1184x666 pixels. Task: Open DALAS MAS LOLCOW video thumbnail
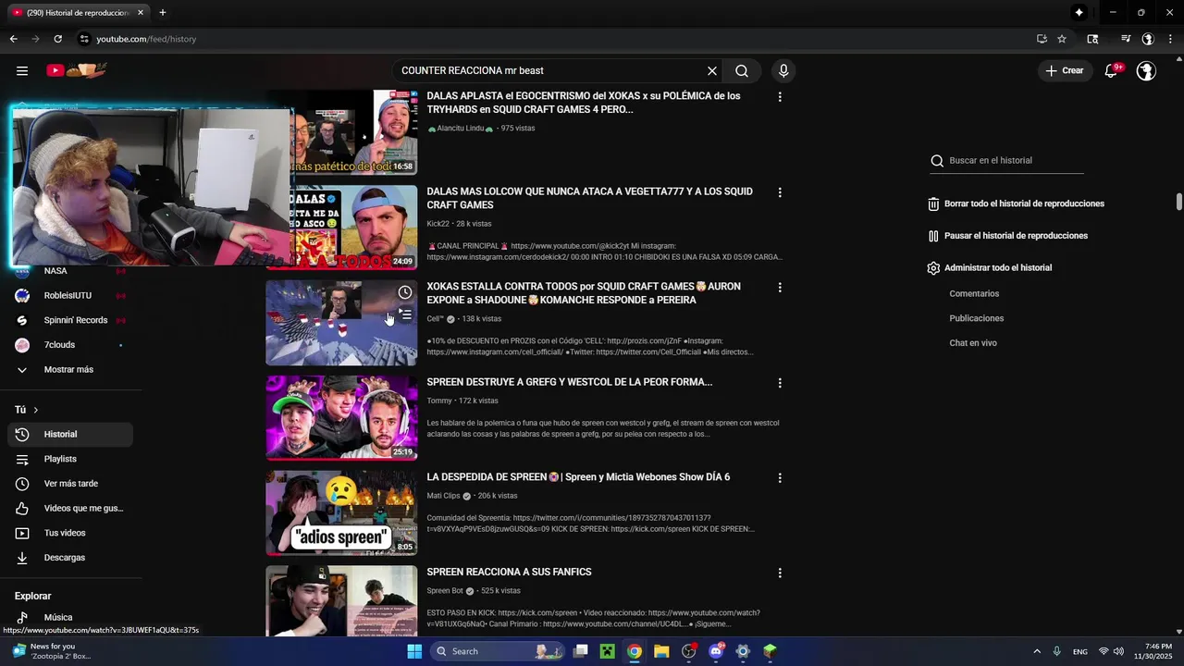pos(341,228)
